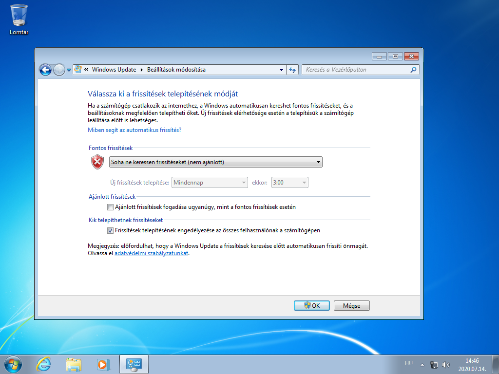Click the breadcrumb arrow after Windows Update
Viewport: 499px width, 374px height.
(x=142, y=70)
